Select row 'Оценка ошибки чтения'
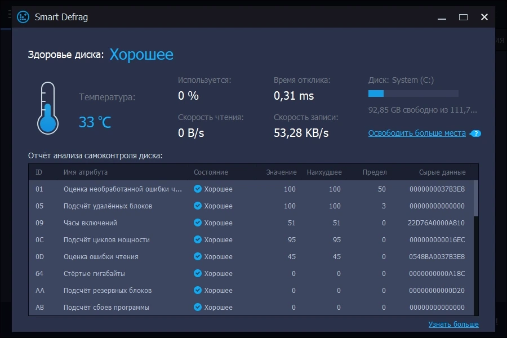Screen dimensions: 507x338 click(251, 256)
